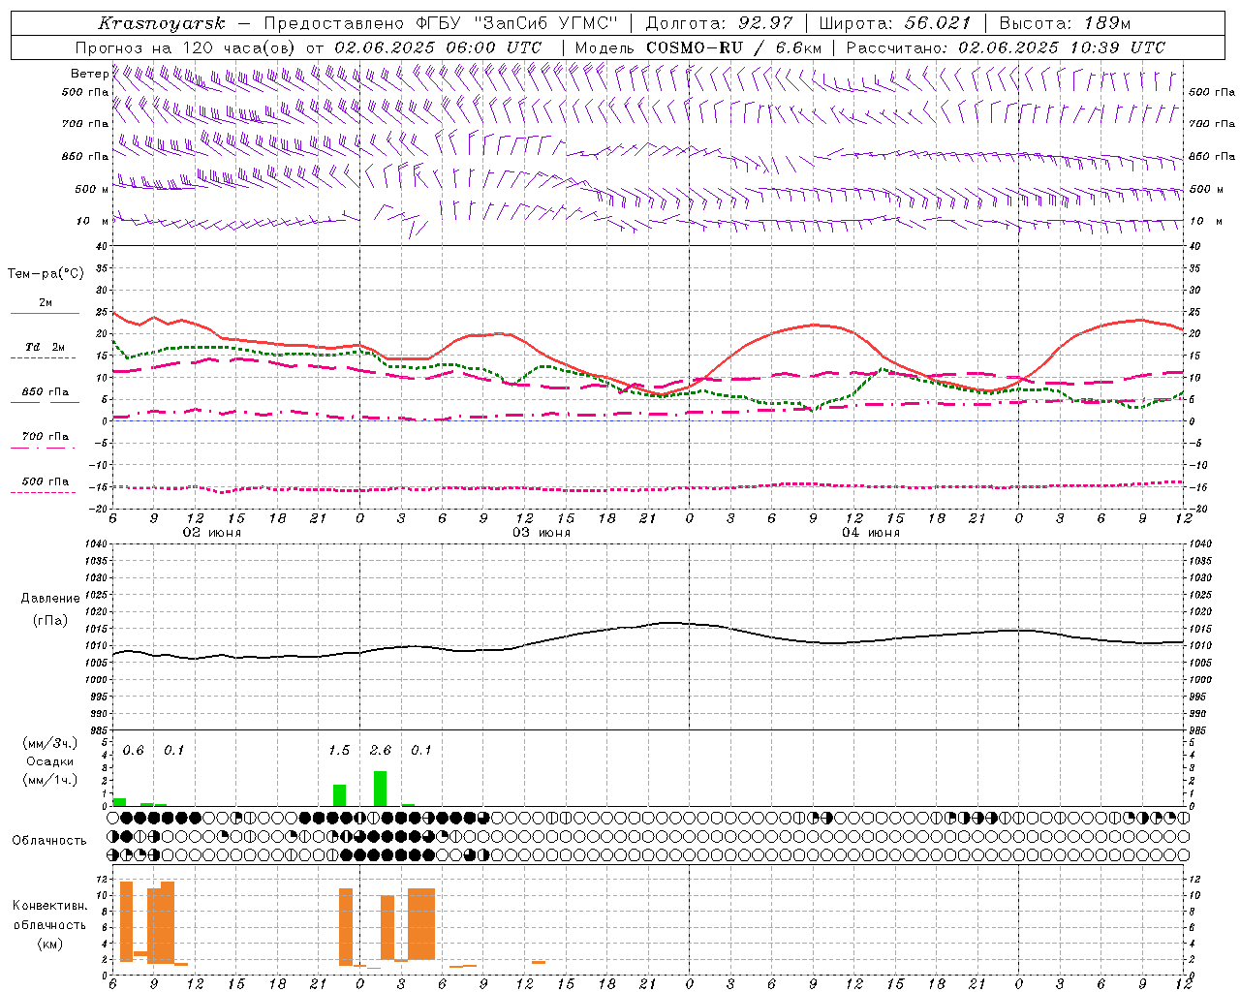Select the 04 июня date label
This screenshot has width=1240, height=992.
pos(871,533)
